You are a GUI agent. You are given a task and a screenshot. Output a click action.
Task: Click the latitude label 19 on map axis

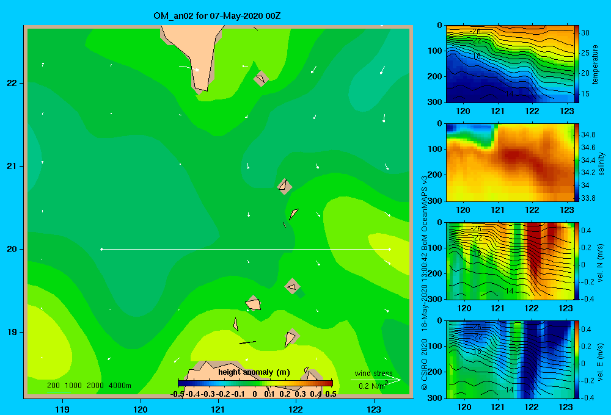tap(12, 332)
